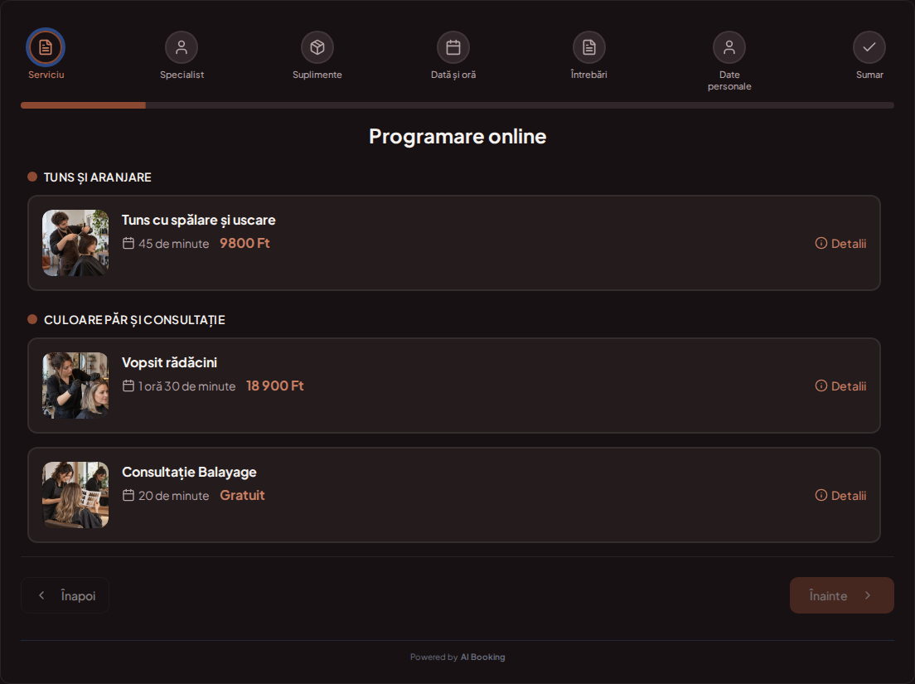Click the Consultație Balayage service photo
This screenshot has height=684, width=915.
click(75, 495)
